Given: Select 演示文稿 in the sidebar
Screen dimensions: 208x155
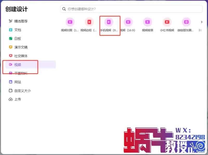Looking at the screenshot, I should 21,47.
